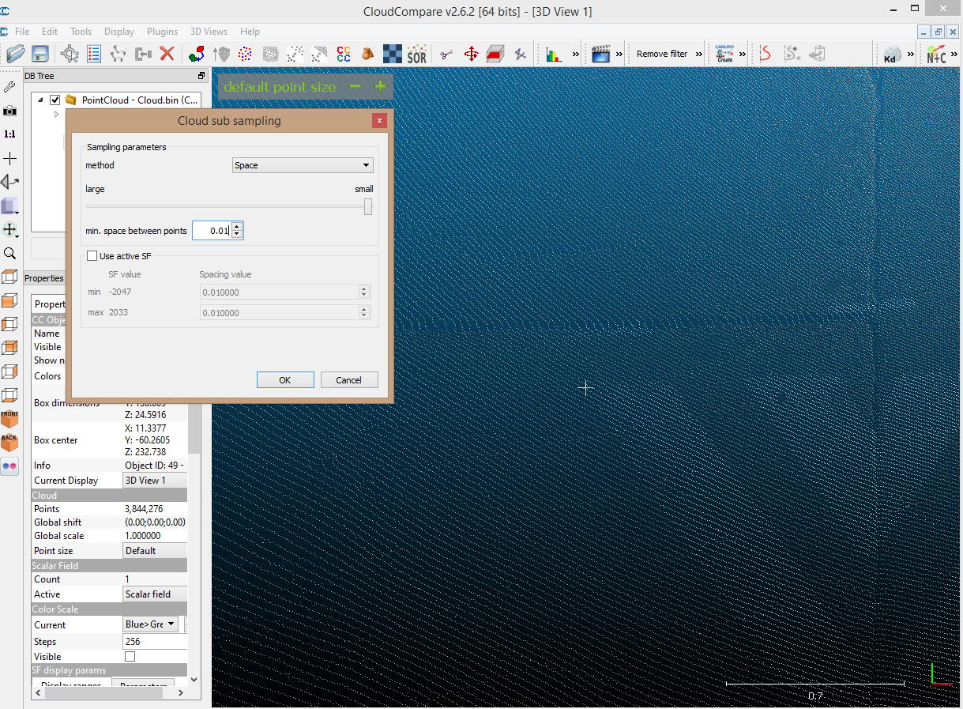963x709 pixels.
Task: Open the point list picking icon
Action: [x=94, y=54]
